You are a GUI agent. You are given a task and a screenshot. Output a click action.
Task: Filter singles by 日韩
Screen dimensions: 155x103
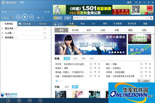pyautogui.click(x=83, y=59)
